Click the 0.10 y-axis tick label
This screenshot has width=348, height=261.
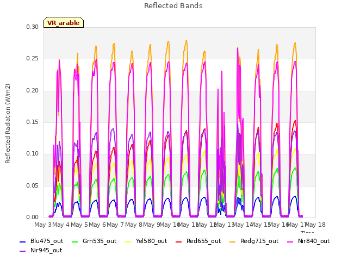pyautogui.click(x=33, y=153)
